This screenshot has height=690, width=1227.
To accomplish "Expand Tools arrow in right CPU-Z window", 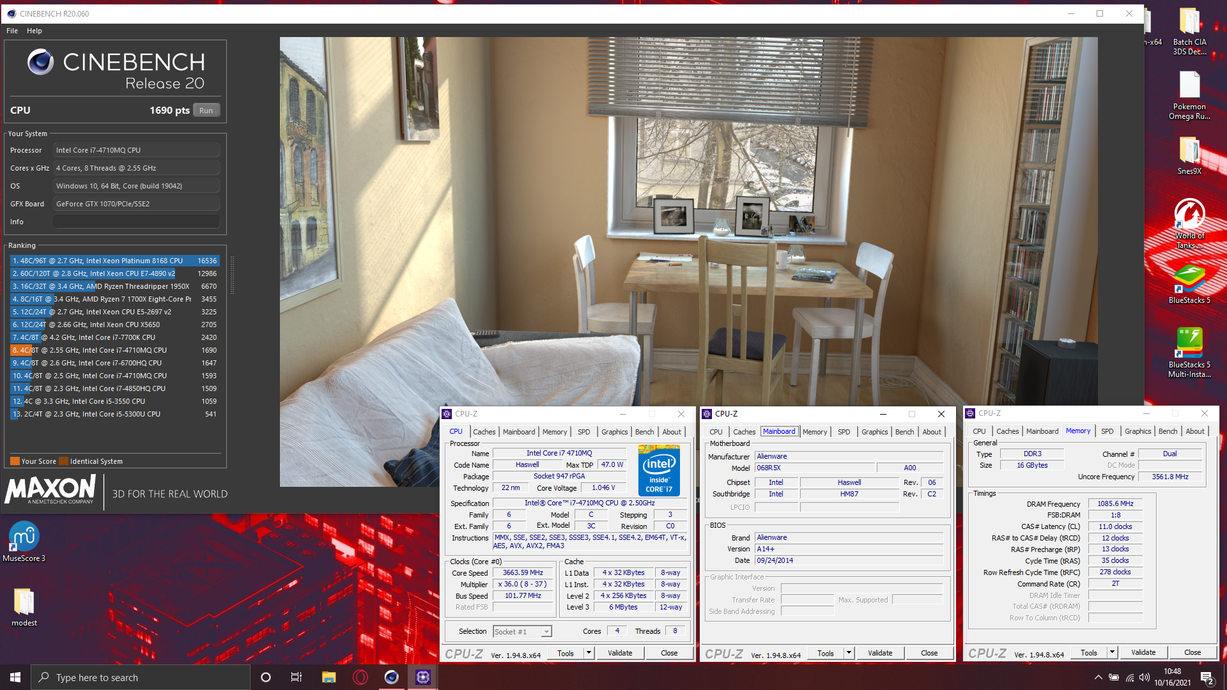I will [x=1112, y=652].
